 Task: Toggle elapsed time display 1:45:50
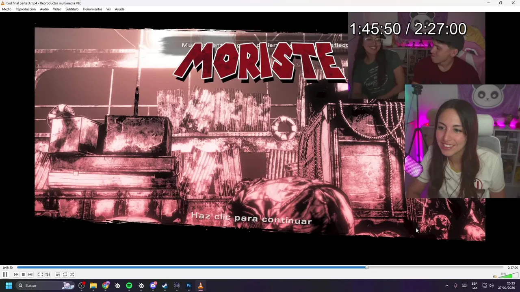[x=7, y=268]
